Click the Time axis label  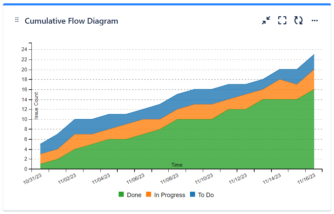[177, 165]
